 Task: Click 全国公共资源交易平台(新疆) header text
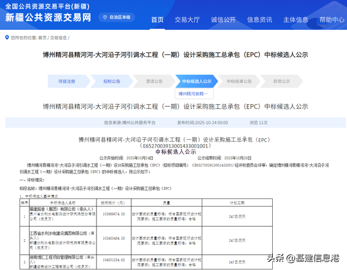(47, 6)
